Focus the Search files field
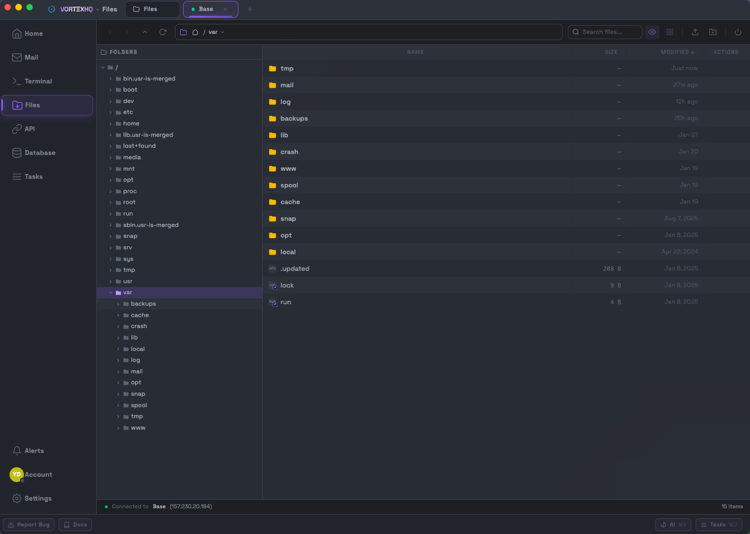The height and width of the screenshot is (534, 750). pyautogui.click(x=605, y=32)
